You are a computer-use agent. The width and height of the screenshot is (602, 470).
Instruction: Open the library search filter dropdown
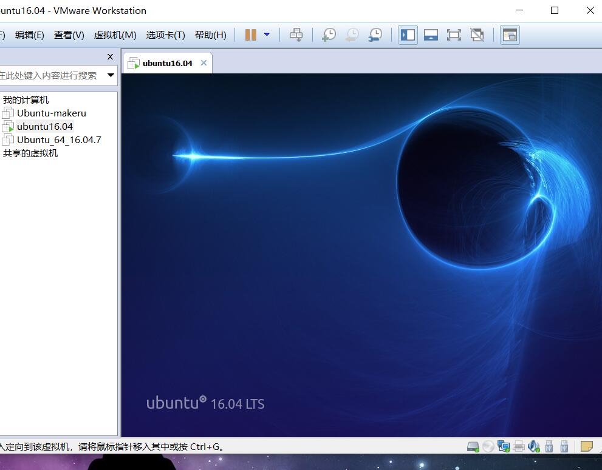point(110,75)
